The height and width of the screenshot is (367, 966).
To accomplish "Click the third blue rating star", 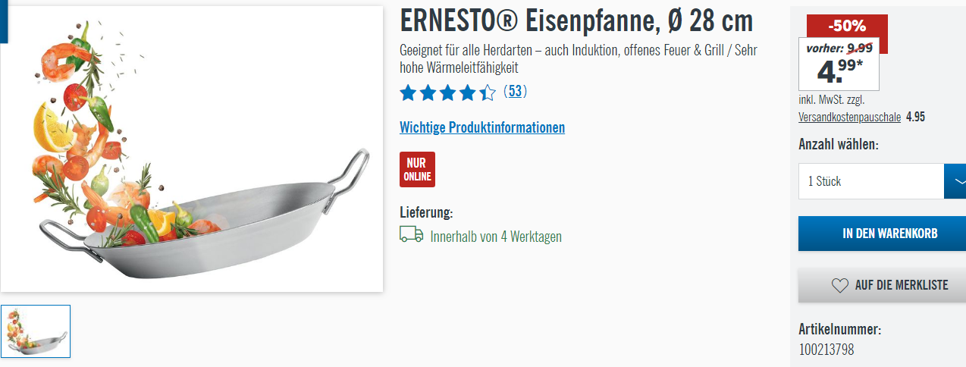I will (448, 93).
